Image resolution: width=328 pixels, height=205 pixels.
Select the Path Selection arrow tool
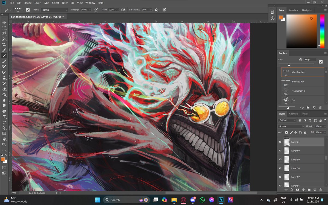click(4, 128)
